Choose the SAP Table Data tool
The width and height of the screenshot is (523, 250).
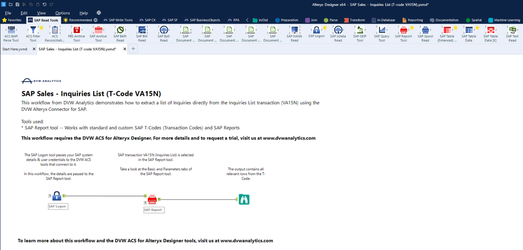[468, 34]
